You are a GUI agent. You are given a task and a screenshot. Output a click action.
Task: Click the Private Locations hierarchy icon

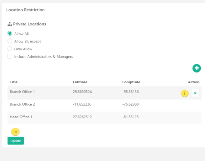point(9,24)
